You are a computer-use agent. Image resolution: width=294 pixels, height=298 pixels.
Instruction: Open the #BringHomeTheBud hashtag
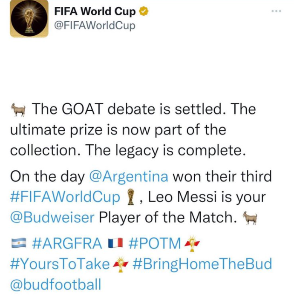[202, 264]
